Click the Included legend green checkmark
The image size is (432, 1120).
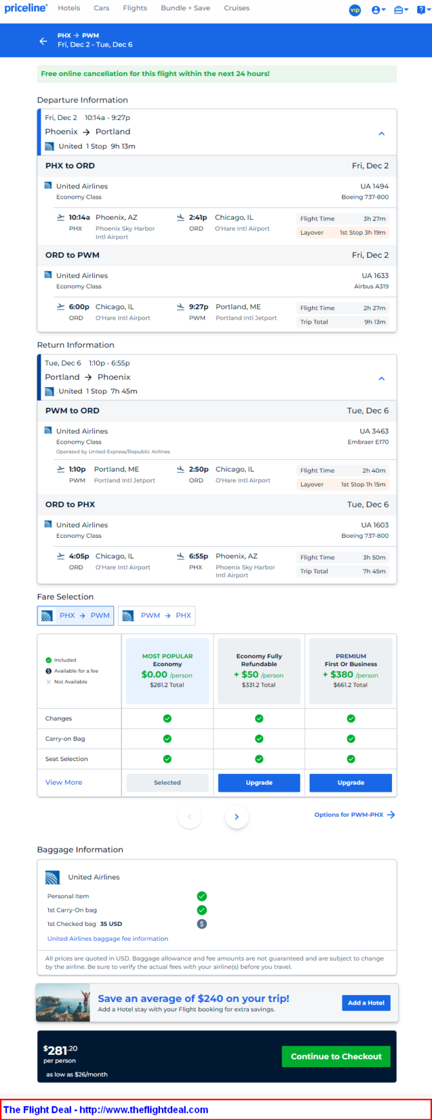click(48, 660)
